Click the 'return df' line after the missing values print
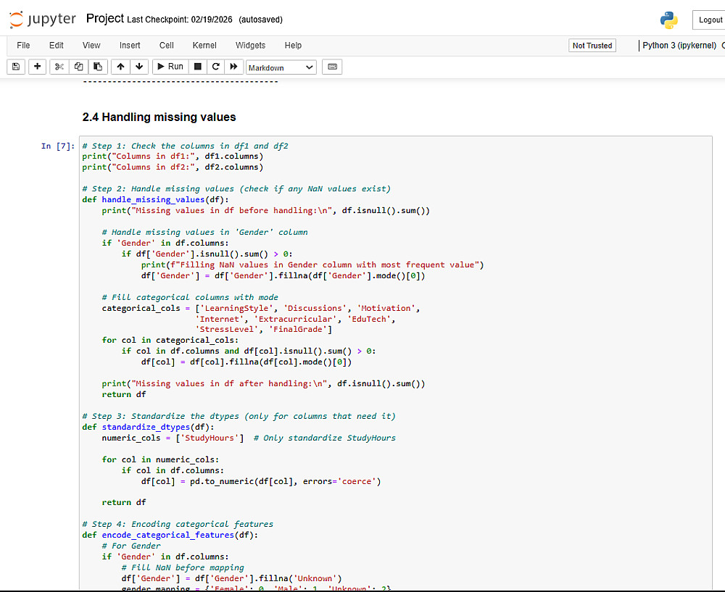The width and height of the screenshot is (725, 592). [124, 394]
